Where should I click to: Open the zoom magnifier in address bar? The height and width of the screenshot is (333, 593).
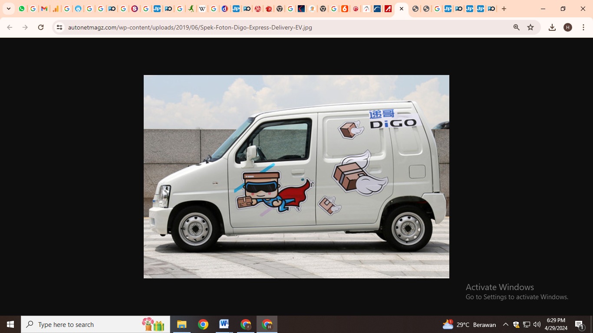(x=516, y=27)
